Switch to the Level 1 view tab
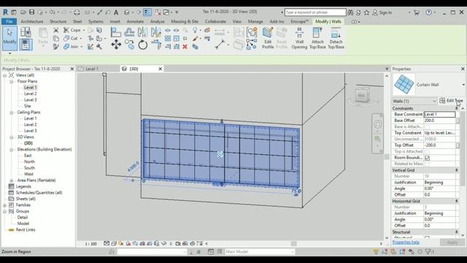Image resolution: width=467 pixels, height=263 pixels. pyautogui.click(x=92, y=69)
